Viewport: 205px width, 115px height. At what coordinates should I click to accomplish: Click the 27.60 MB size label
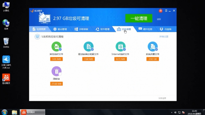tap(56, 84)
